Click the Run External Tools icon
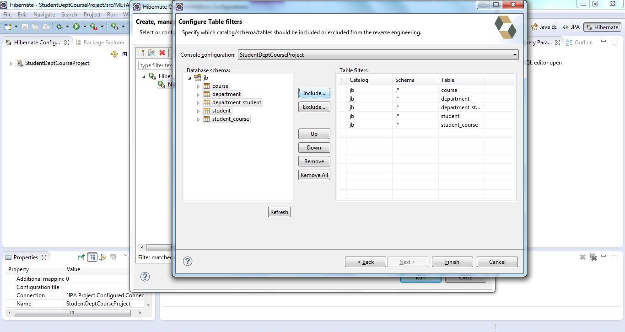Image resolution: width=625 pixels, height=332 pixels. tap(94, 27)
